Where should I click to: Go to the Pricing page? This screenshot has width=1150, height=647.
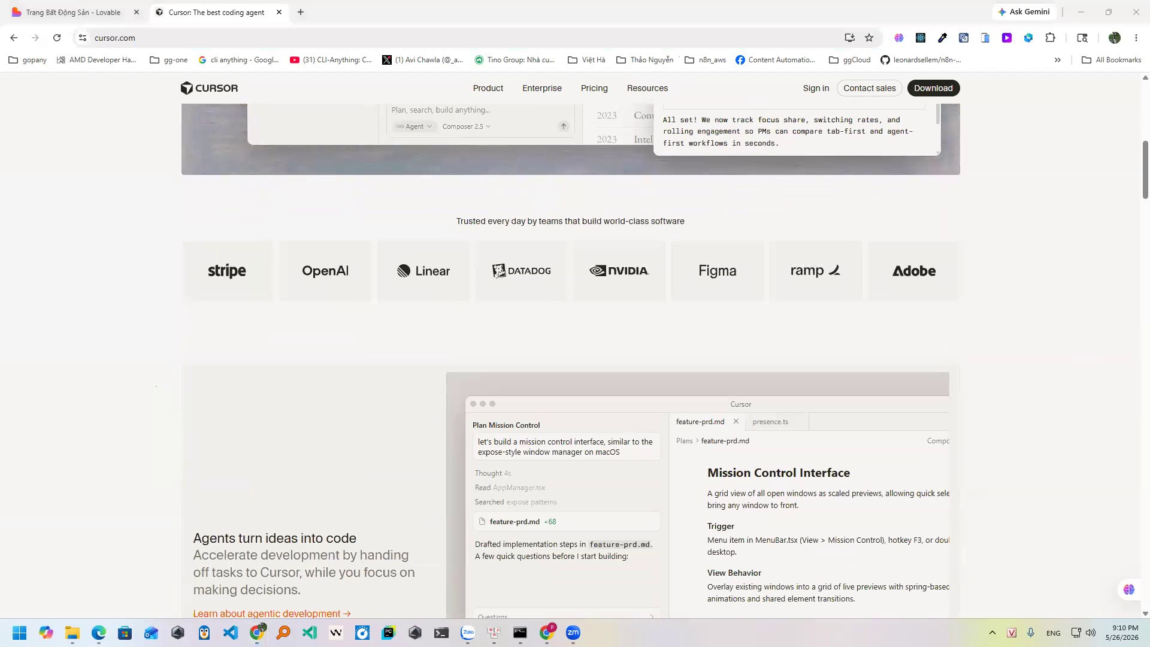coord(594,88)
